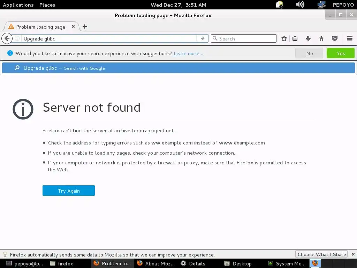Viewport: 357px width, 268px height.
Task: Click the Firefox icon at taskbar end
Action: (x=315, y=263)
